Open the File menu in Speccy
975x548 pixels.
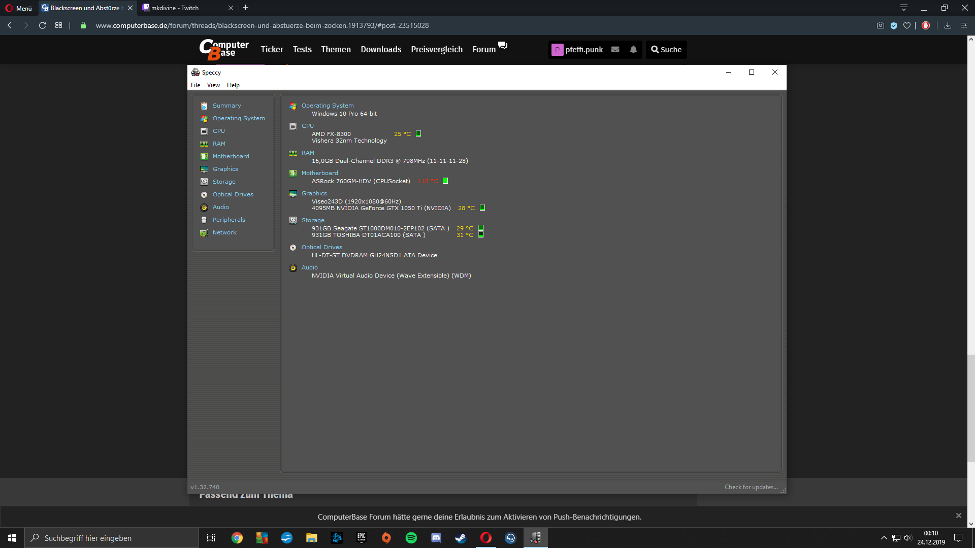[196, 85]
